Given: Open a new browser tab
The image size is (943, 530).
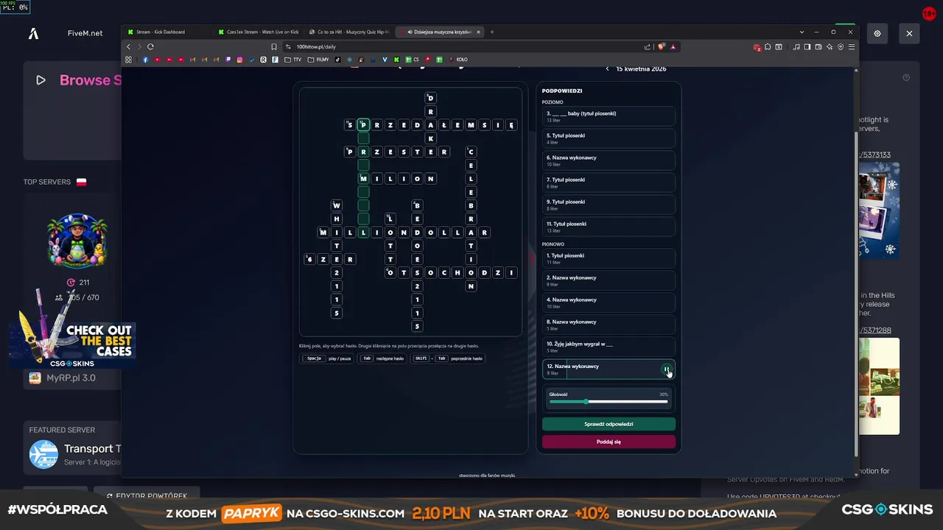Looking at the screenshot, I should click(492, 32).
